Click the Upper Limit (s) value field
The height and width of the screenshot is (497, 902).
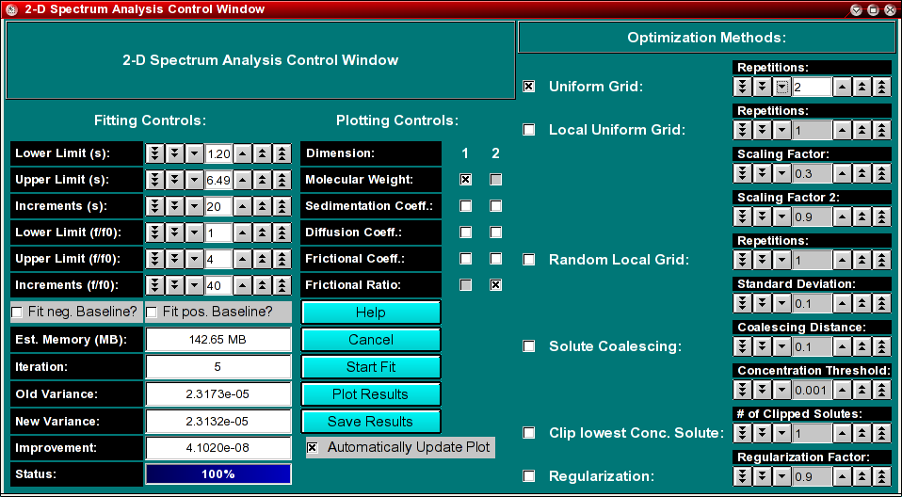(218, 180)
